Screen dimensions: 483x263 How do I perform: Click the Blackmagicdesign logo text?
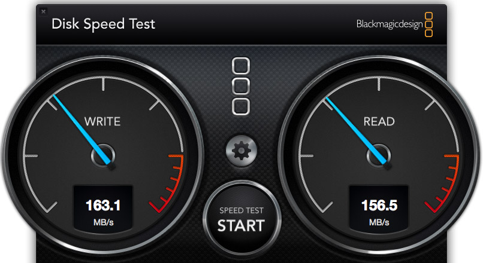(x=390, y=24)
